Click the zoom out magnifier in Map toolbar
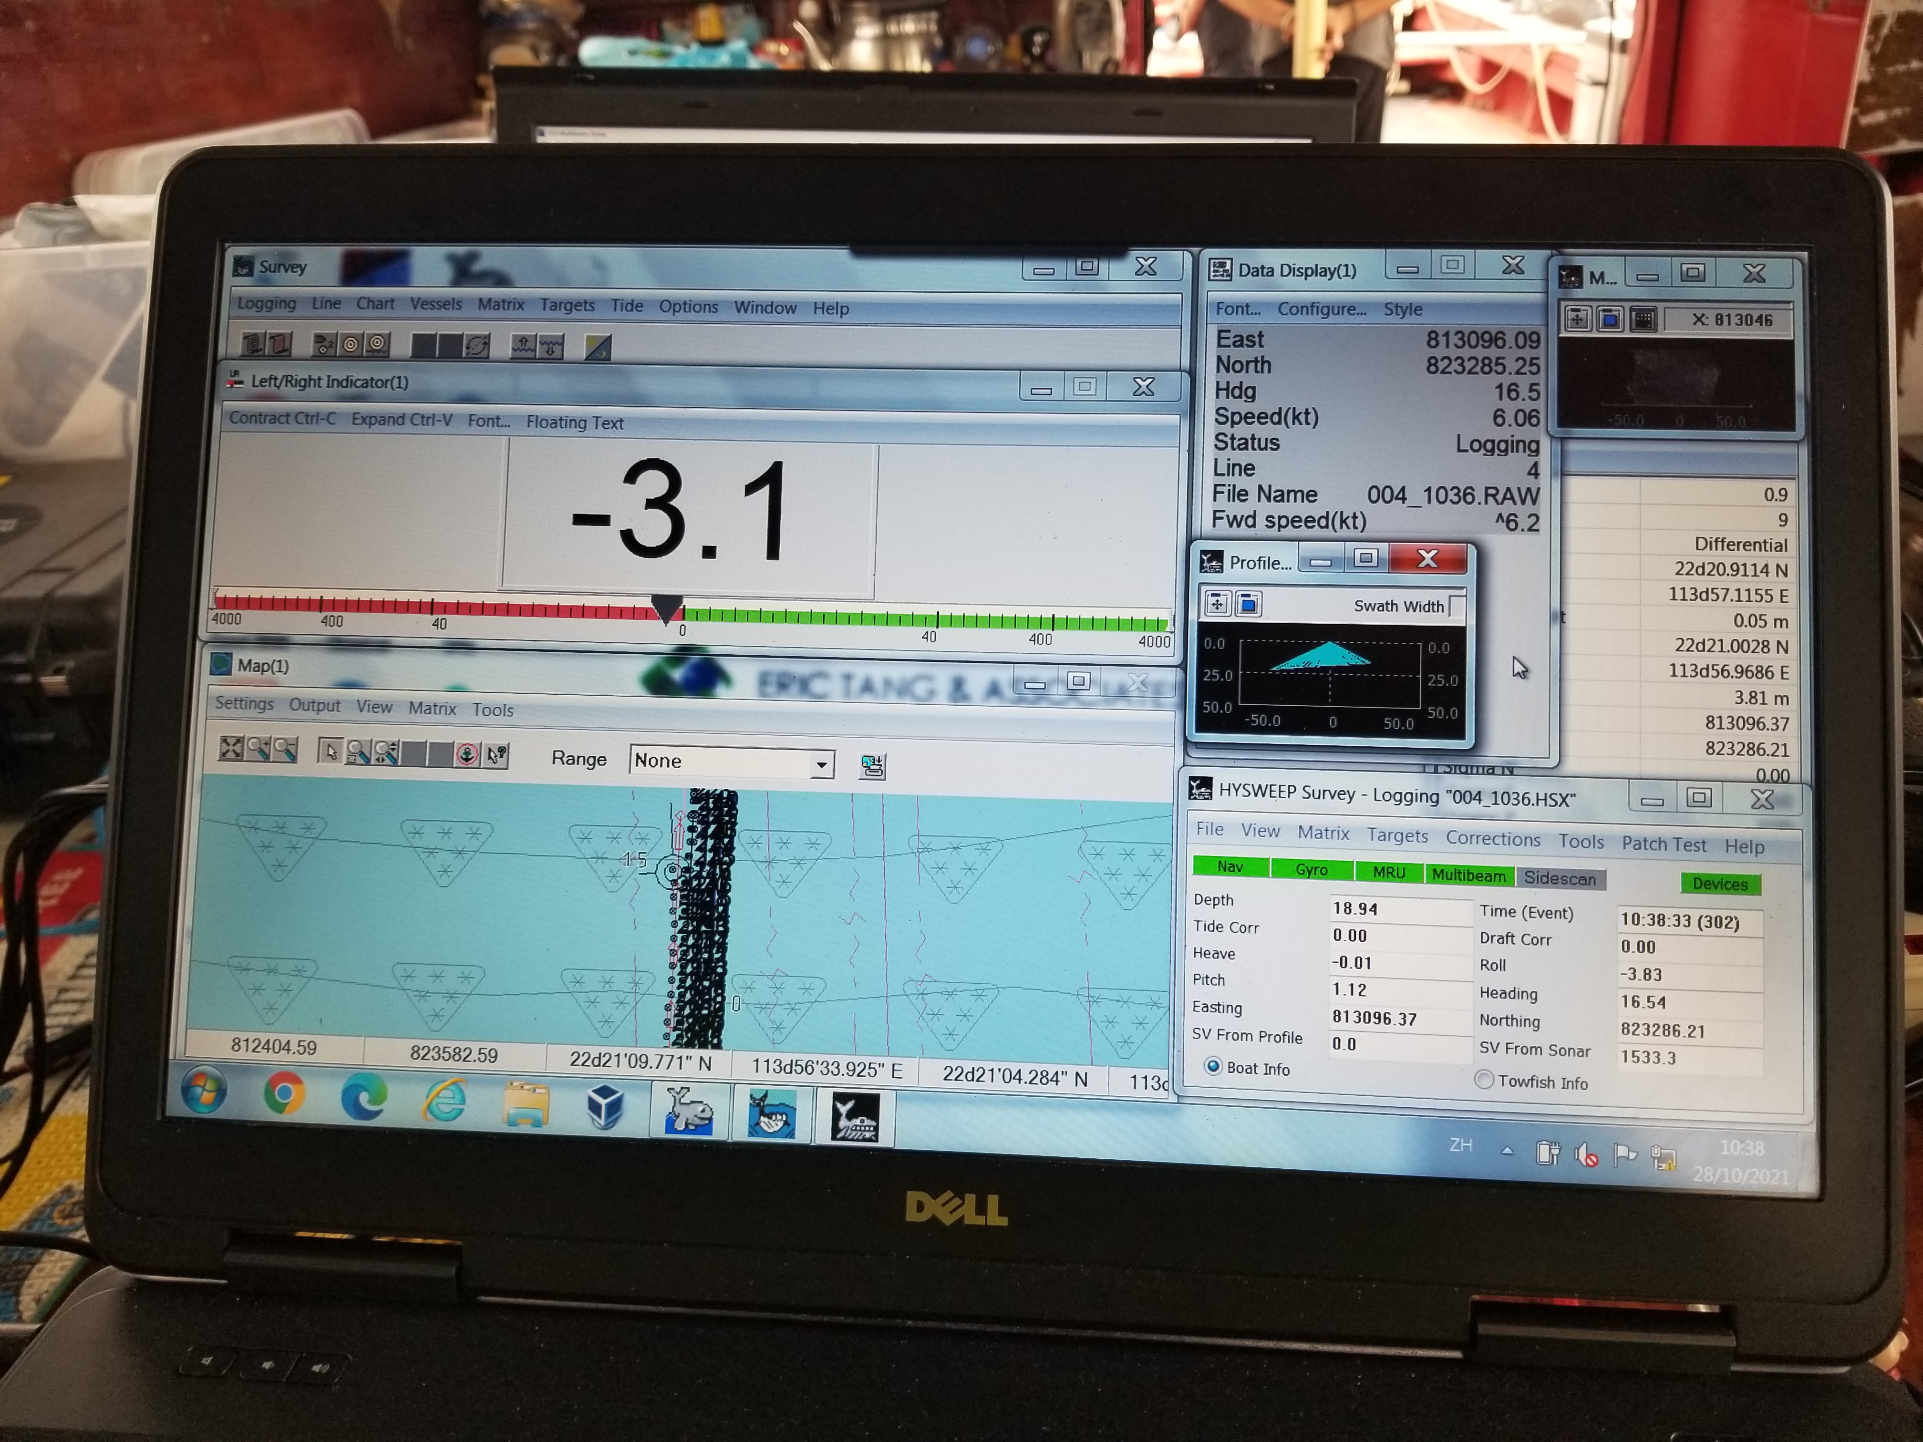The width and height of the screenshot is (1923, 1442). [284, 749]
